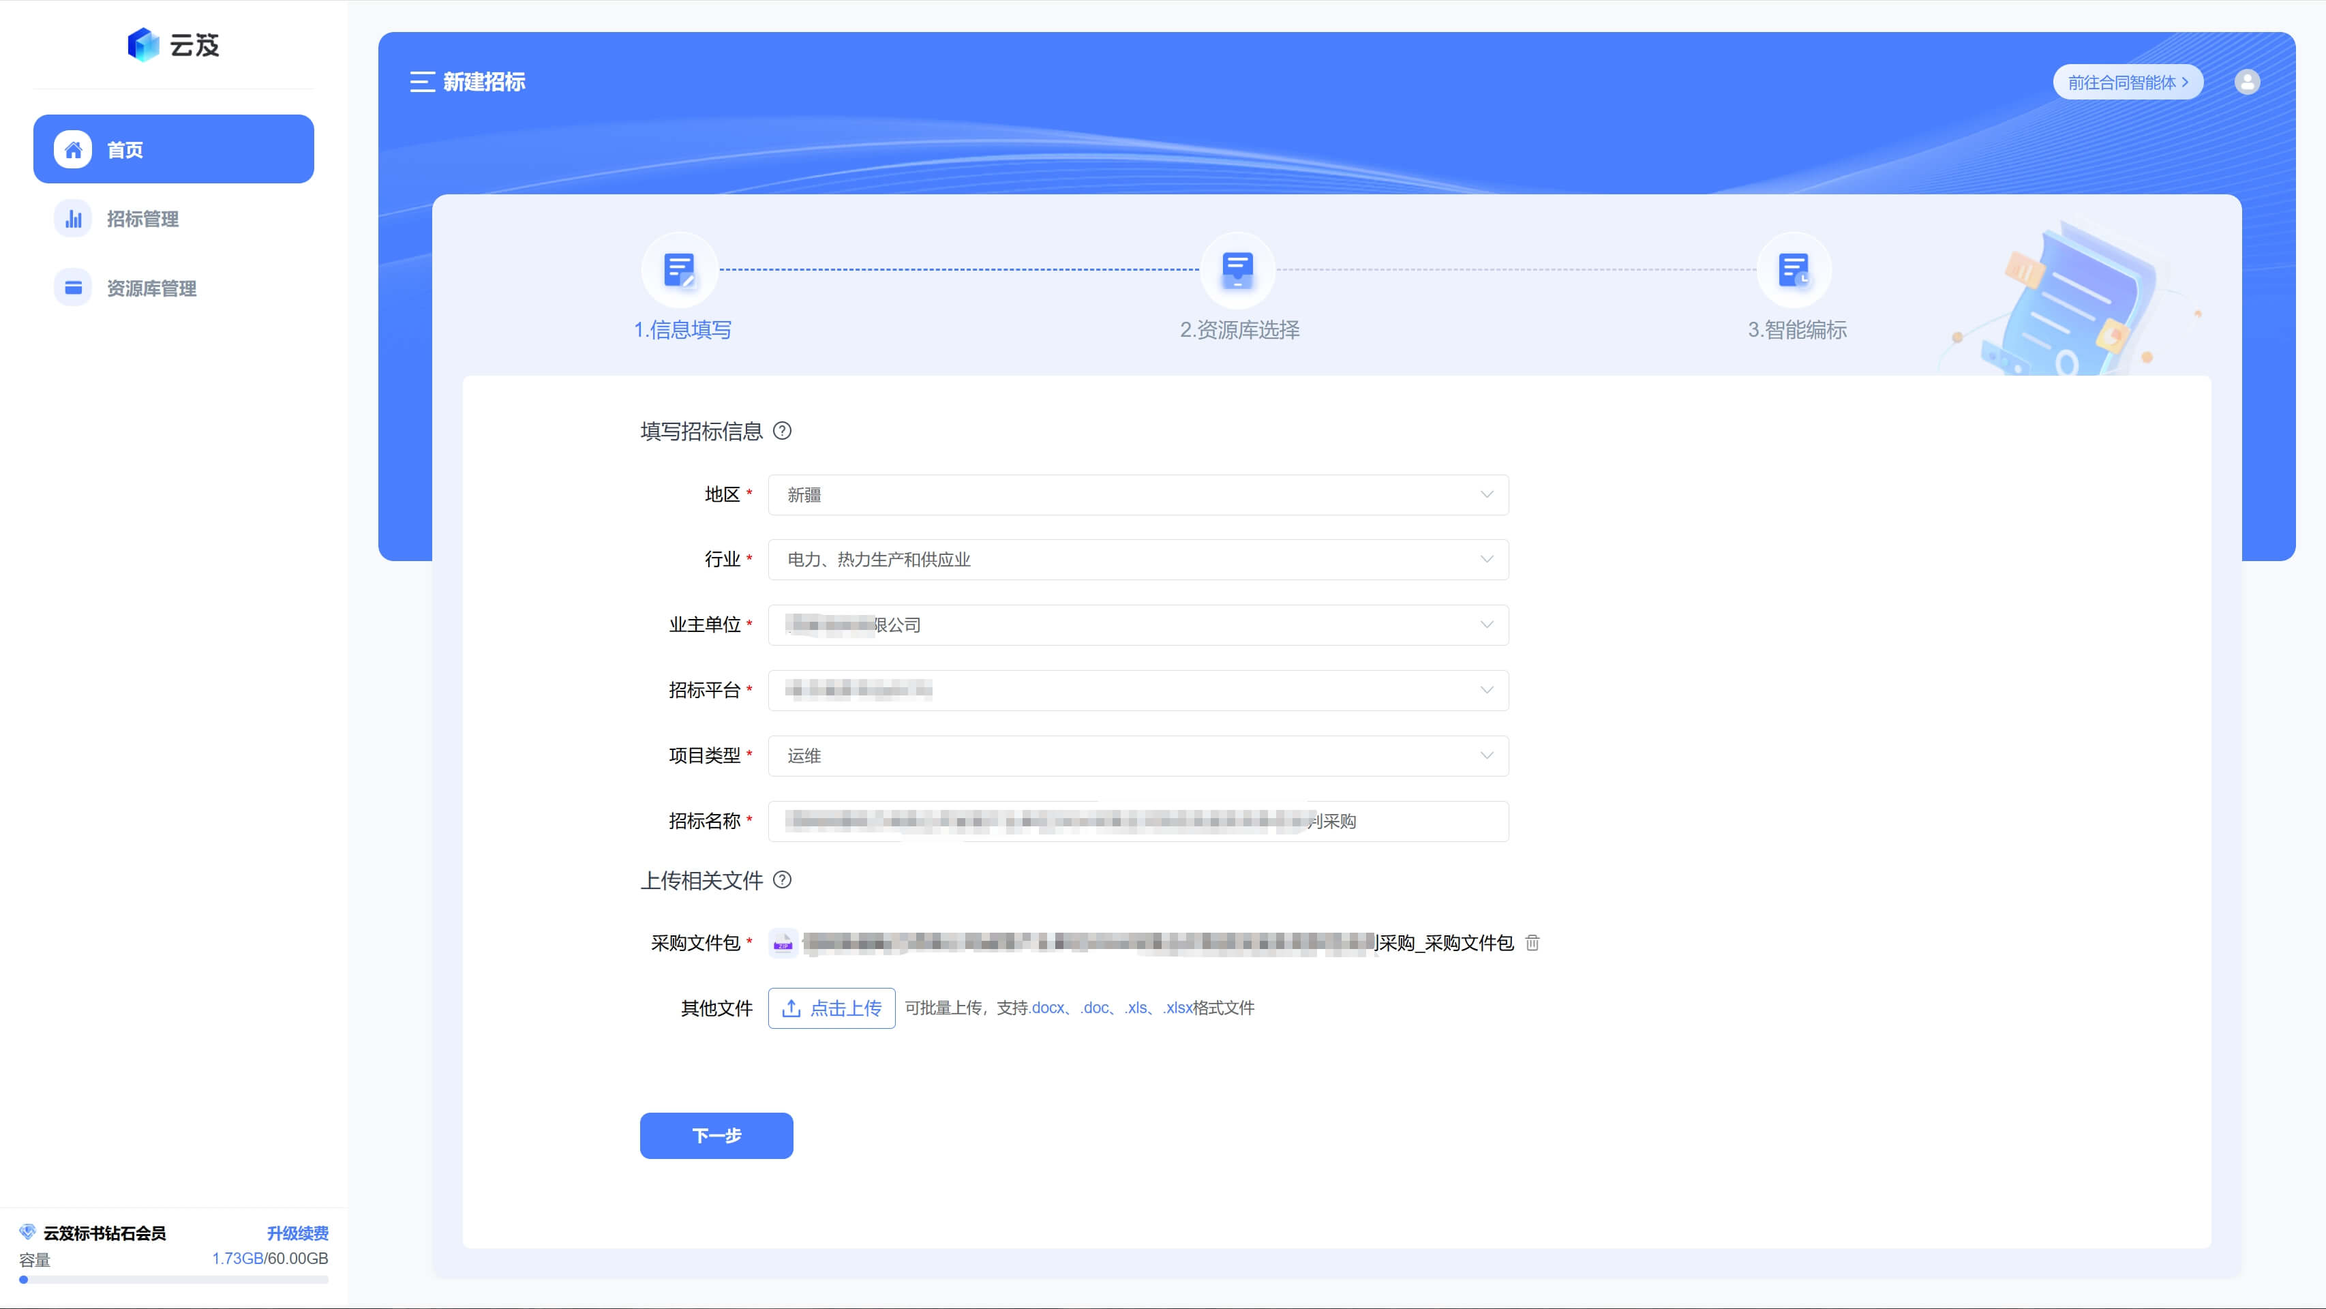Click the 2.资源库选择 step icon
The height and width of the screenshot is (1309, 2326).
1237,269
